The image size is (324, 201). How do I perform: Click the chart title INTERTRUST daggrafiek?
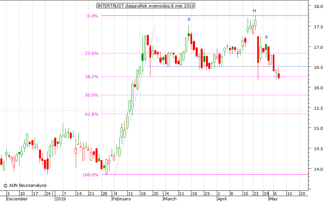point(146,6)
